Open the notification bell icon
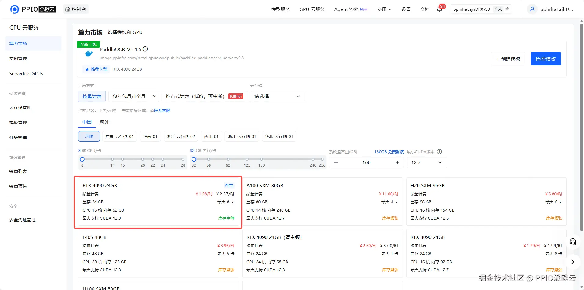Image resolution: width=584 pixels, height=290 pixels. click(x=440, y=9)
